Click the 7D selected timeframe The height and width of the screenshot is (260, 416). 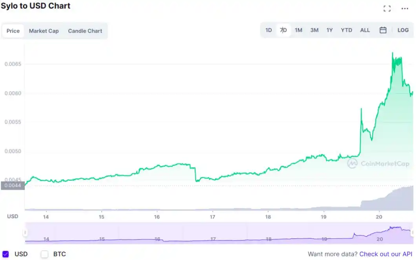283,29
